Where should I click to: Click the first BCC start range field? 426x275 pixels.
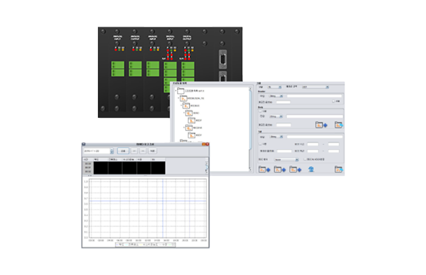[x=312, y=144]
